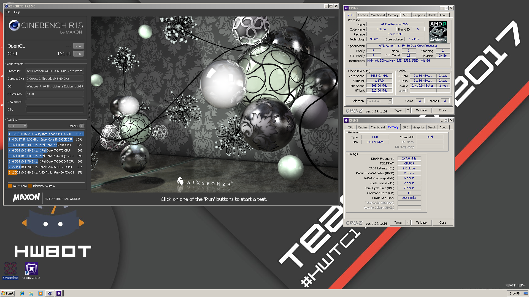Switch to Cinebench taskbar button
This screenshot has height=297, width=529.
pyautogui.click(x=50, y=293)
